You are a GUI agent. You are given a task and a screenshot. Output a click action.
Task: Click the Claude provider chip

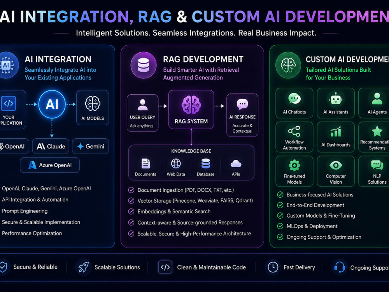point(51,146)
